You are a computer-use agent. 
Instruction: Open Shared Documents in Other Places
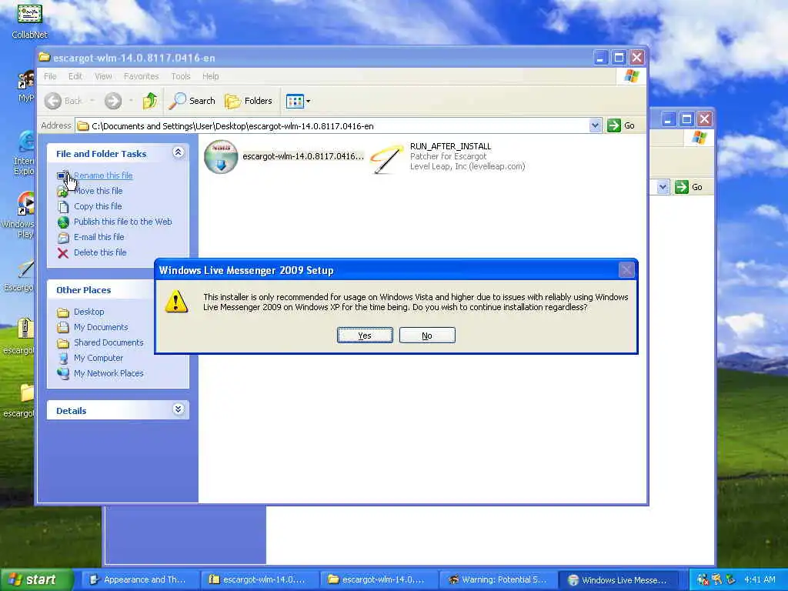(x=109, y=342)
